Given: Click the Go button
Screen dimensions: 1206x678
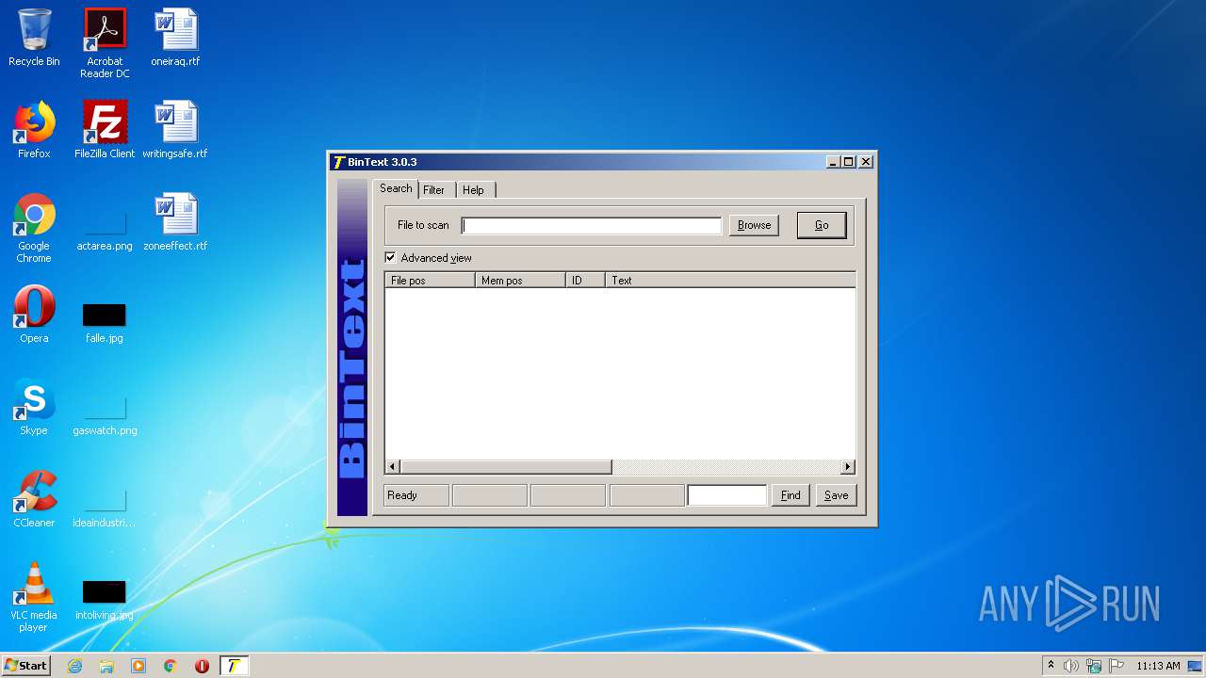Looking at the screenshot, I should 822,225.
